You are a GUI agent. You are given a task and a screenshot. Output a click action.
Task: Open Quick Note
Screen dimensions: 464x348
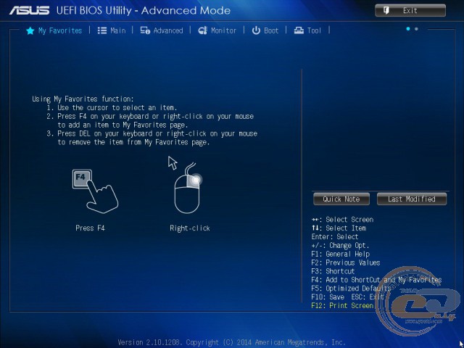coord(341,199)
